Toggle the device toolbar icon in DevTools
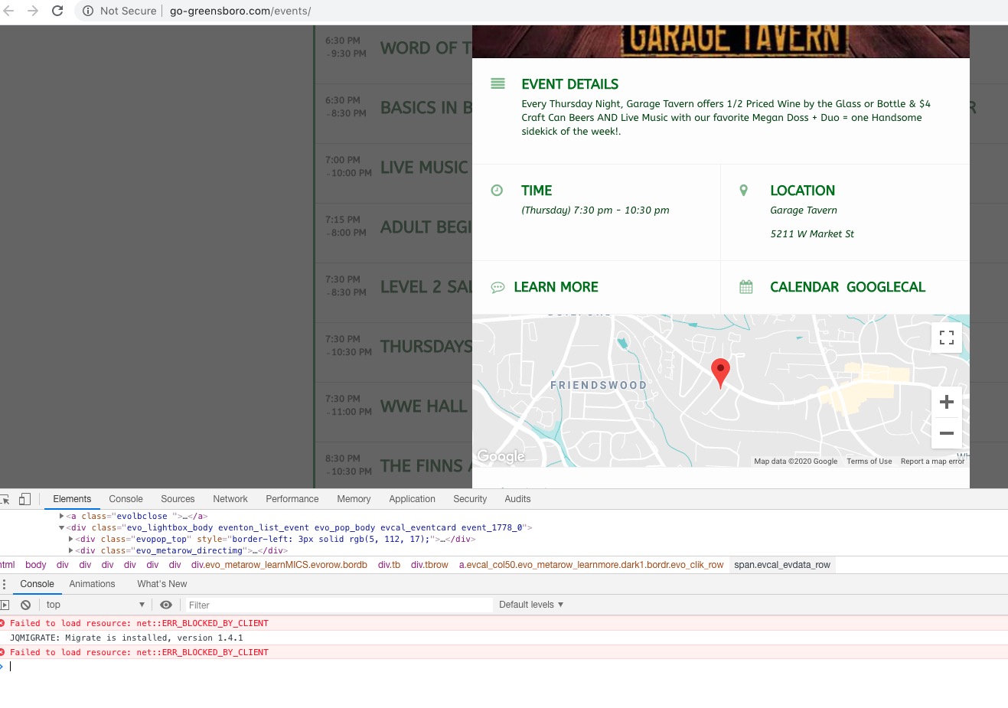 point(24,499)
